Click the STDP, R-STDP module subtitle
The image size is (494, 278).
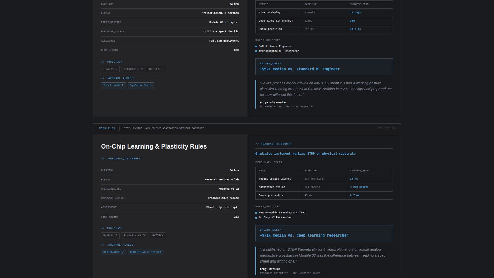click(x=164, y=128)
